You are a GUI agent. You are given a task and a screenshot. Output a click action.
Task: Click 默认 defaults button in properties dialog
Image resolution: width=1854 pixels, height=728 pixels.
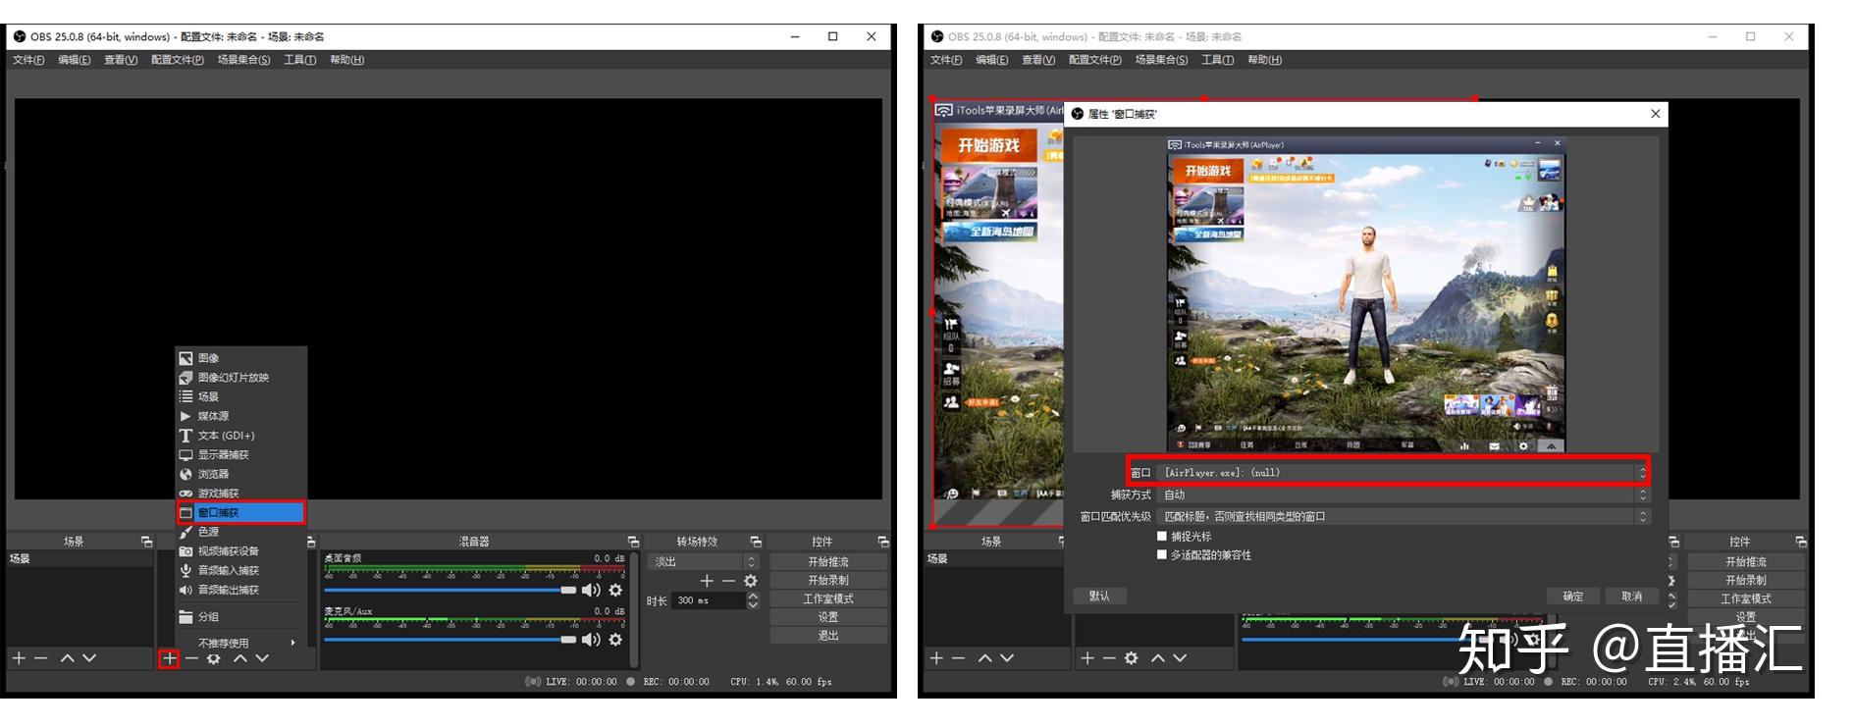click(x=1099, y=597)
